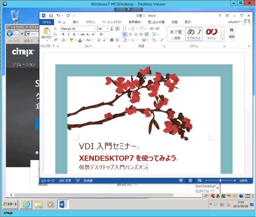
Task: Click the Subscript icon
Action: click(88, 35)
